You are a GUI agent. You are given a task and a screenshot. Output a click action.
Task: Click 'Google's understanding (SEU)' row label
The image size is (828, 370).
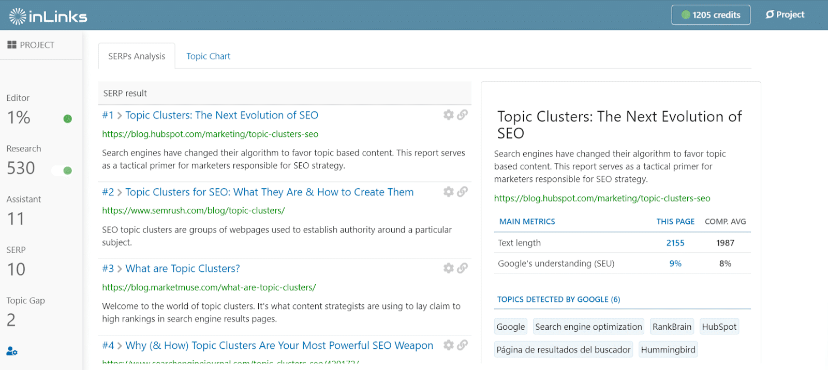point(556,264)
